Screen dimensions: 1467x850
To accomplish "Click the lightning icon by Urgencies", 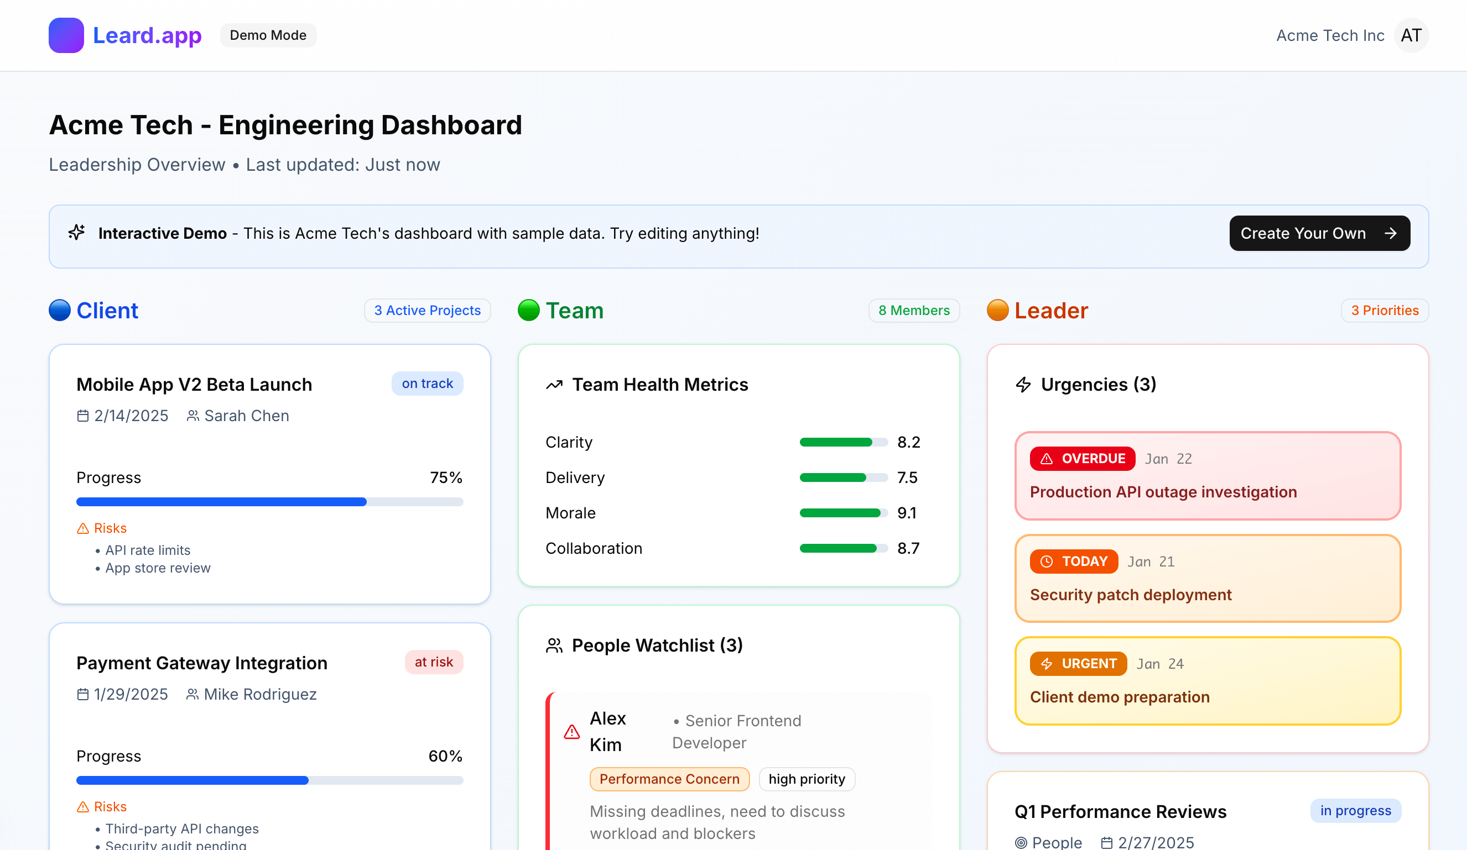I will tap(1023, 385).
